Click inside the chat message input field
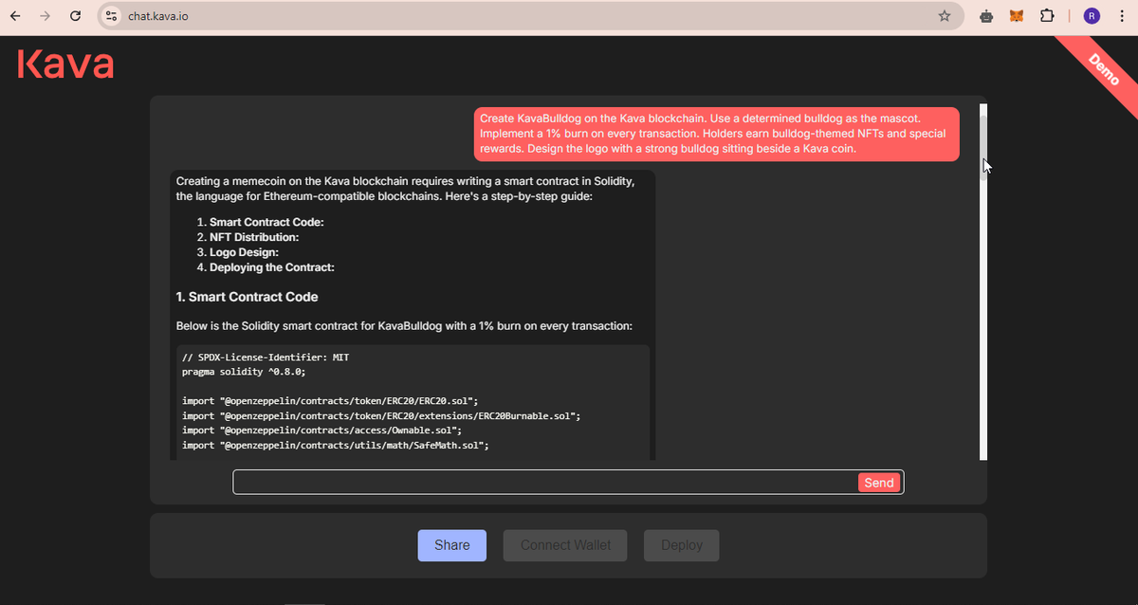 (541, 481)
